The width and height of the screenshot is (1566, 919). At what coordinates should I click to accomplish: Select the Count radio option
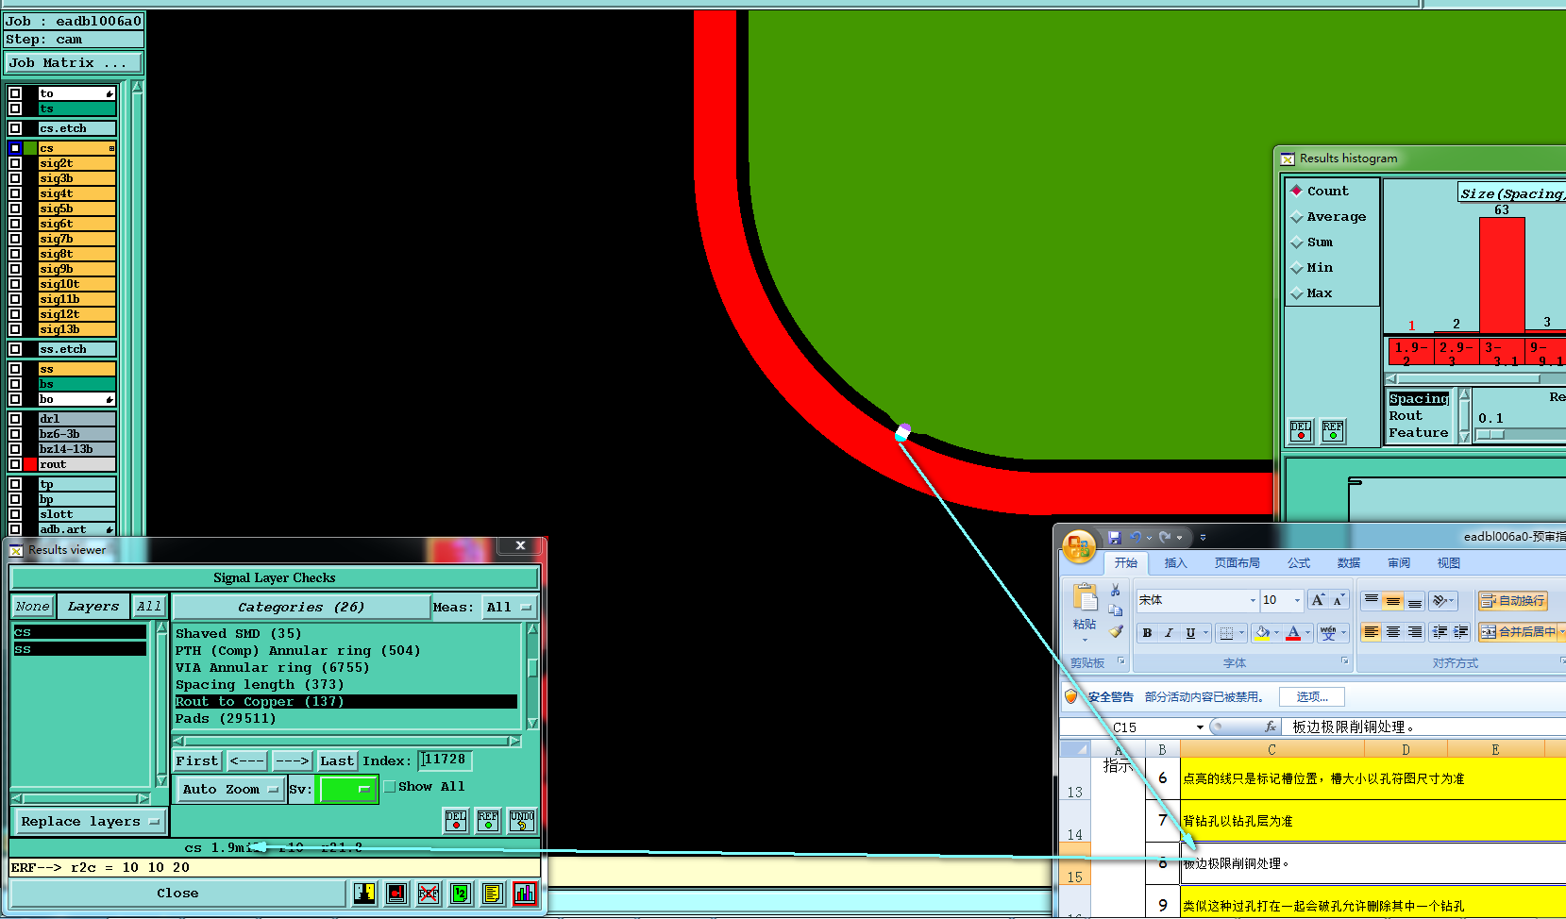point(1320,191)
